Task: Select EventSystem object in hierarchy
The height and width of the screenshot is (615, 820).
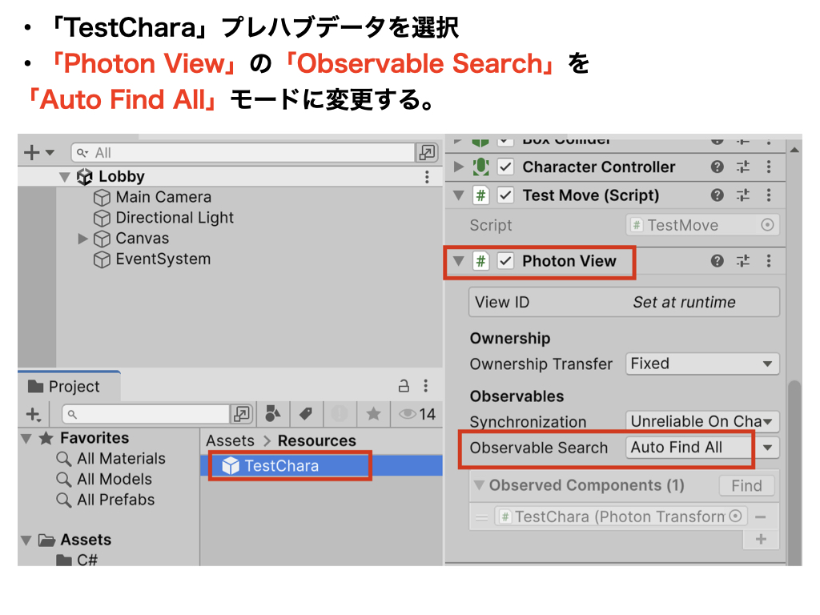Action: [163, 259]
